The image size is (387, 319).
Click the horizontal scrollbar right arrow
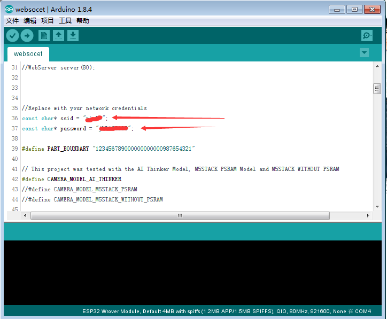368,216
